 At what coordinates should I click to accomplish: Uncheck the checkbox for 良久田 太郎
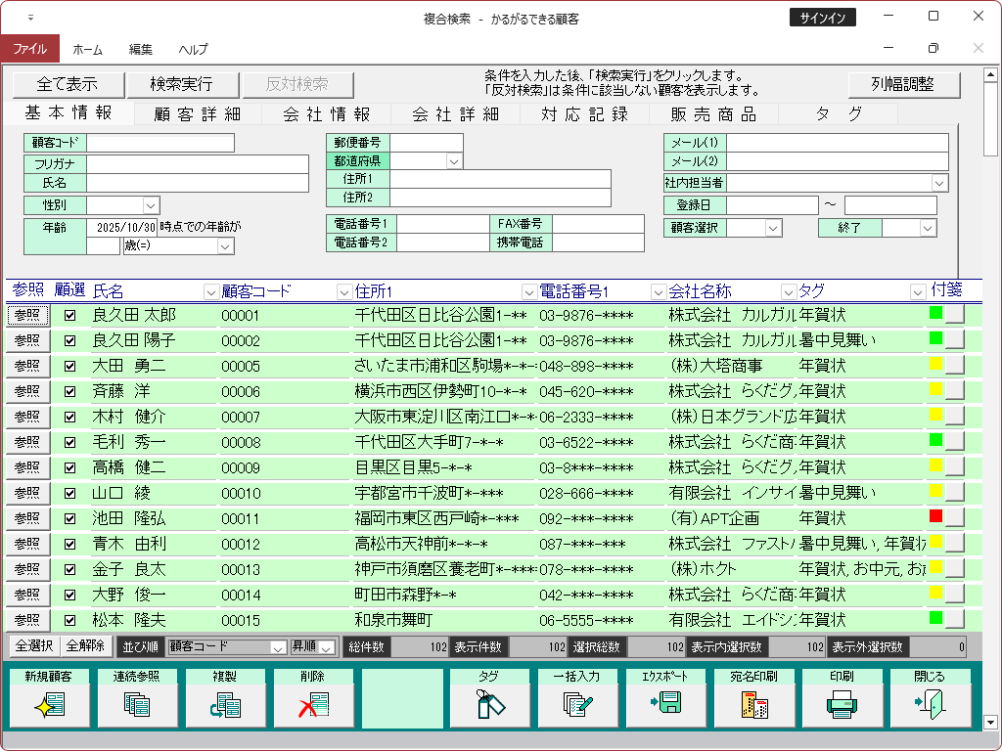(x=69, y=315)
